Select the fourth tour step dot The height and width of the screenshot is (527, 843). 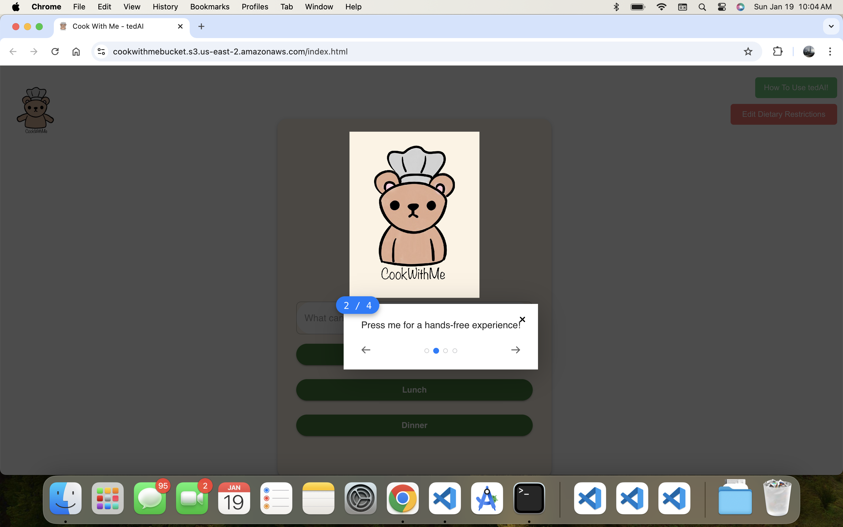click(455, 351)
